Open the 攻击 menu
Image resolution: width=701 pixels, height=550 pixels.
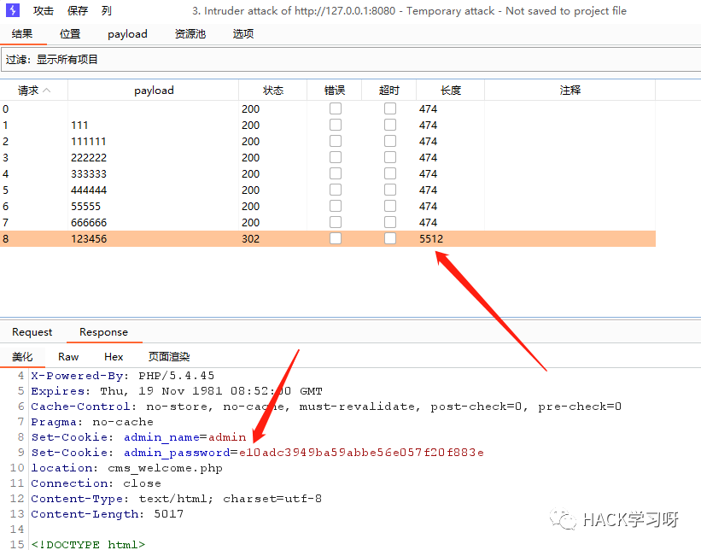tap(44, 11)
